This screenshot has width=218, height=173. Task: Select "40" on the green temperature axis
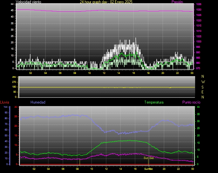[x=198, y=107]
